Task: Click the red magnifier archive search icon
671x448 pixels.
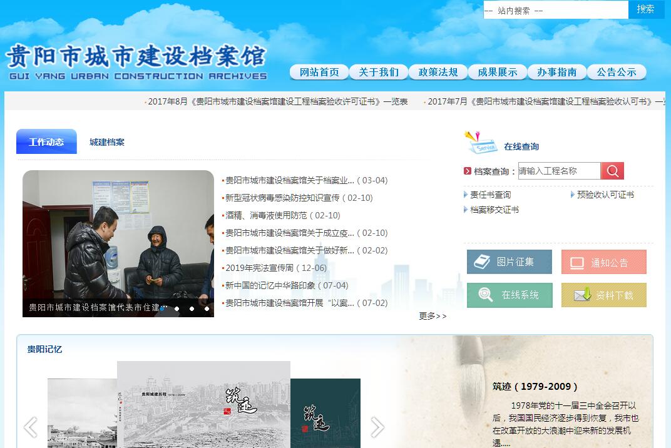Action: 612,171
